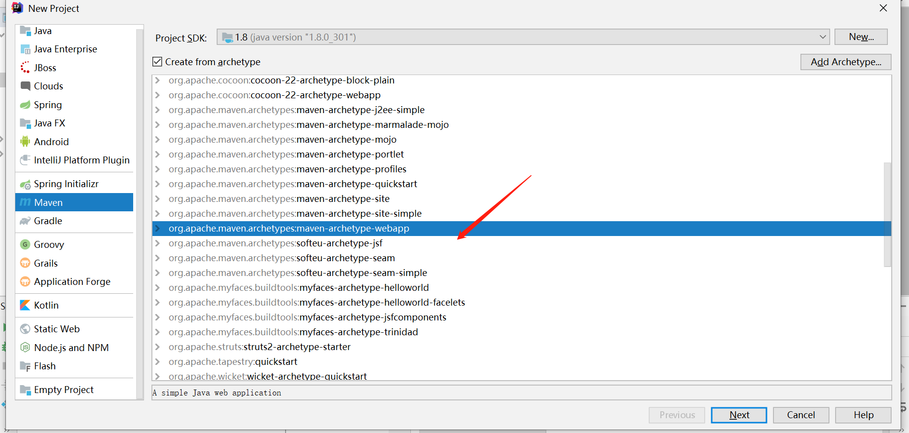The width and height of the screenshot is (909, 433).
Task: Click the disabled Previous button
Action: [x=677, y=415]
